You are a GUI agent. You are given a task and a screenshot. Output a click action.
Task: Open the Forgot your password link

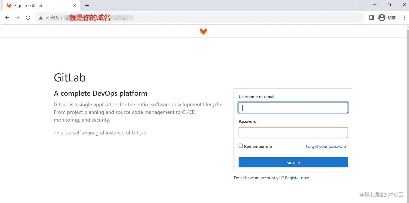[x=327, y=146]
